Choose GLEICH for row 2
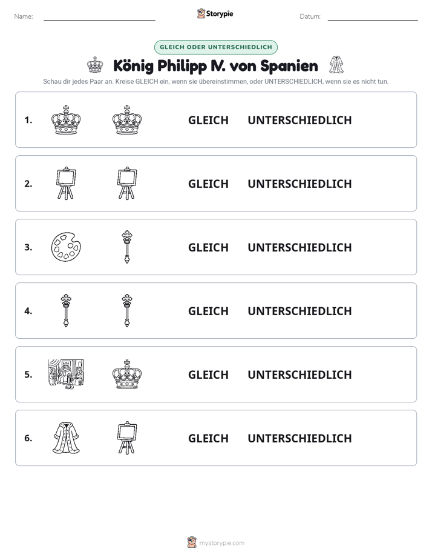This screenshot has height=560, width=432. pyautogui.click(x=208, y=184)
